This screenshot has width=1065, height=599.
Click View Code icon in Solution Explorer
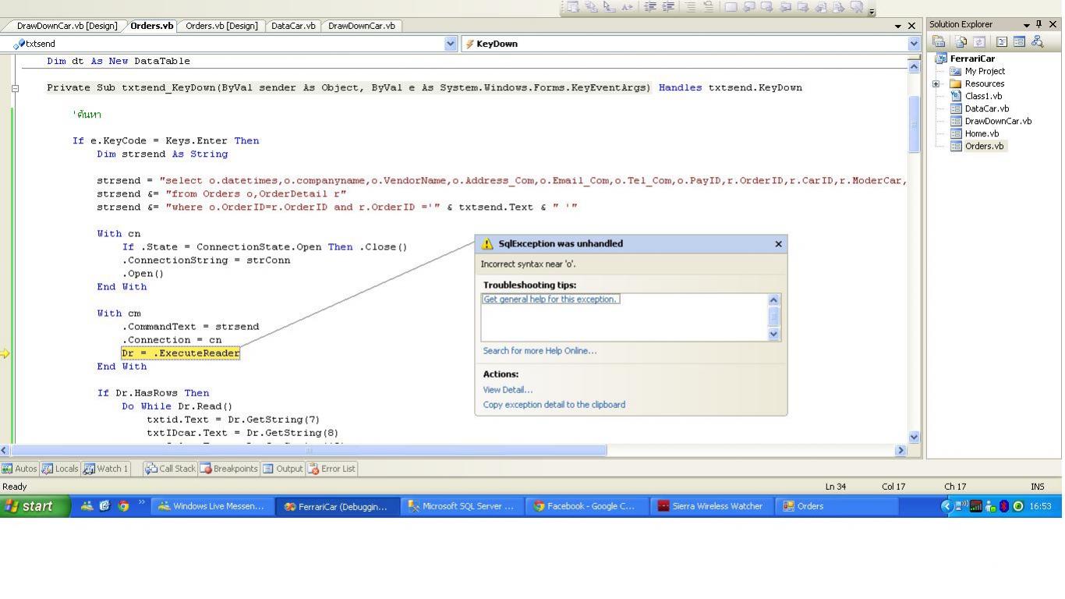(1002, 42)
